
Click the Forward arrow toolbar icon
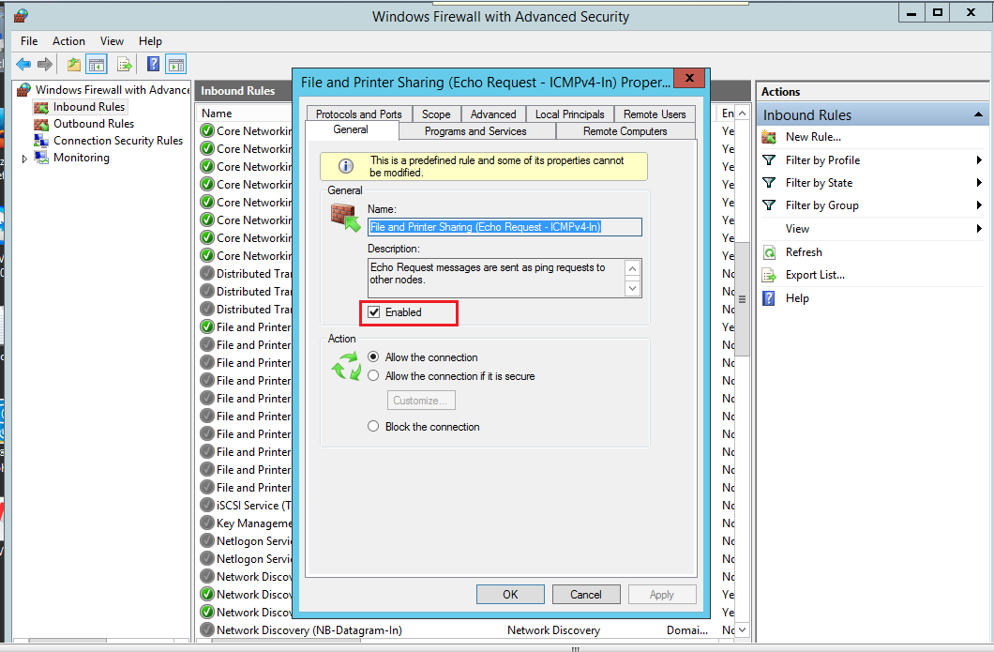tap(44, 64)
